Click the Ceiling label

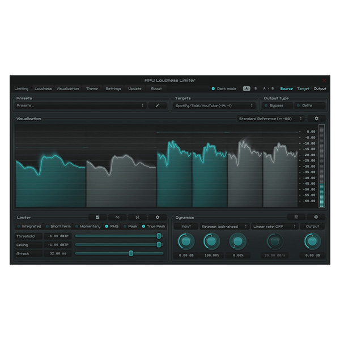click(x=28, y=245)
